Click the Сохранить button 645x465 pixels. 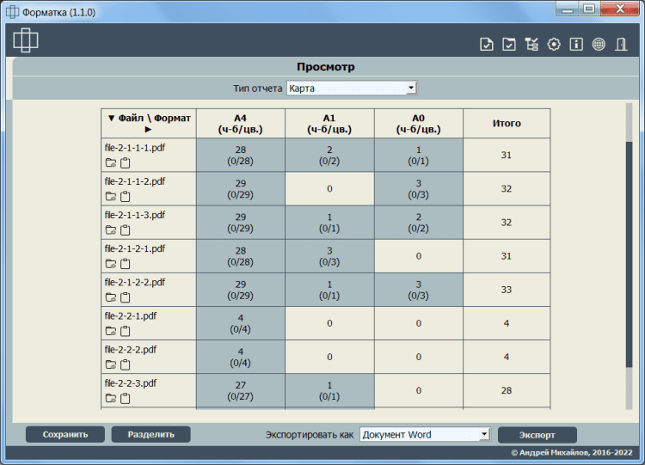(65, 435)
